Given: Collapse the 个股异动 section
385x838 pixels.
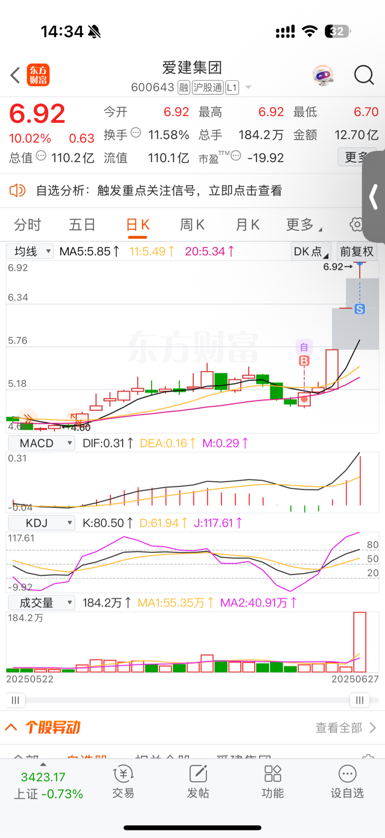Looking at the screenshot, I should pos(11,727).
